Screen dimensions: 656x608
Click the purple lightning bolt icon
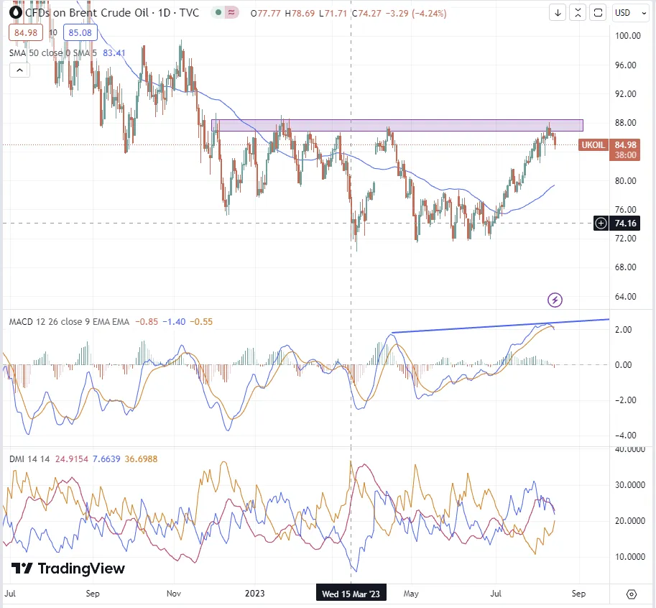point(555,300)
